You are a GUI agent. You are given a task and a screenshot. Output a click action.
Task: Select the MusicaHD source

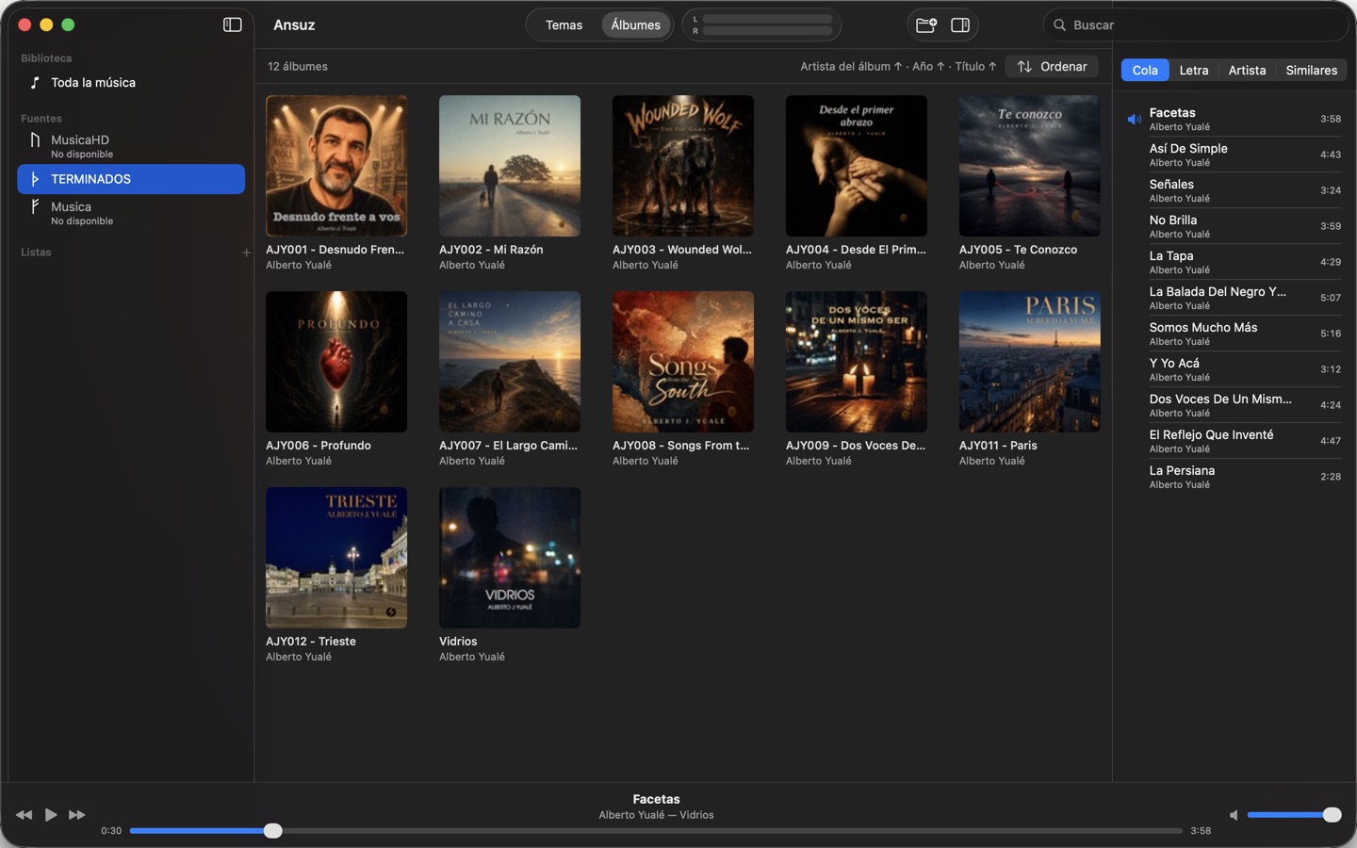[x=131, y=146]
